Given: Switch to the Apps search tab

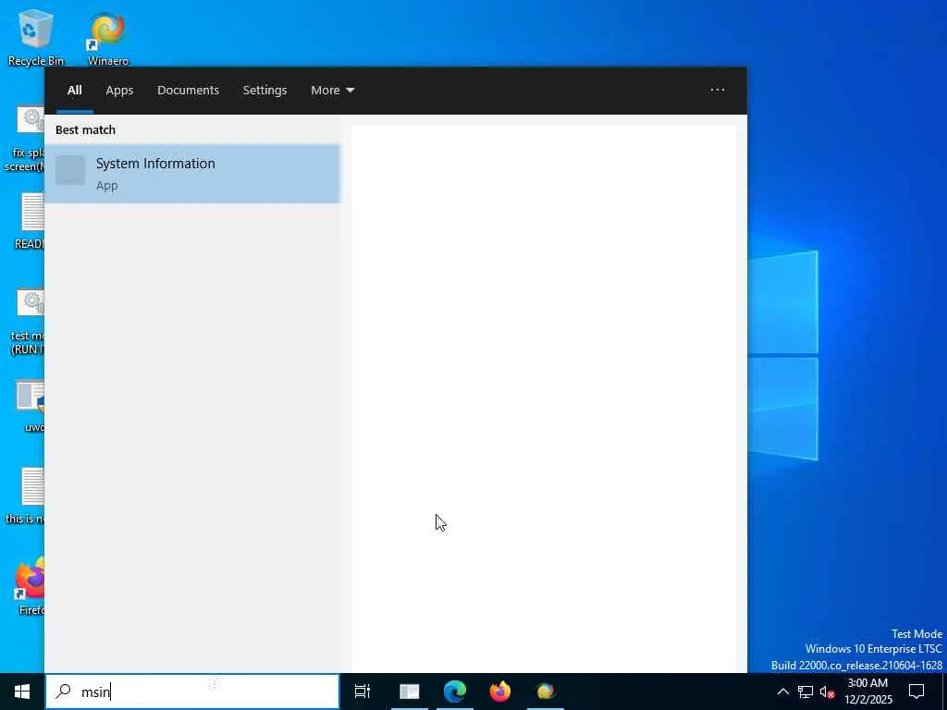Looking at the screenshot, I should click(119, 90).
